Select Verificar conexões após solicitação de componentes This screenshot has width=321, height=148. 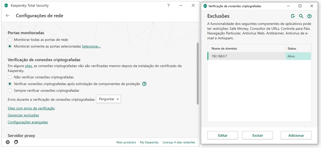click(x=10, y=84)
